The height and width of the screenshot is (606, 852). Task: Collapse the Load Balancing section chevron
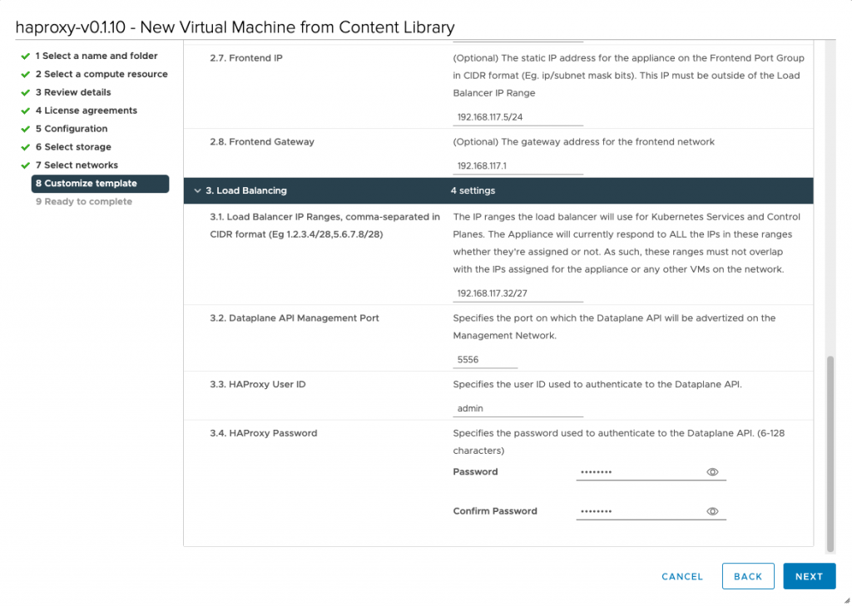196,190
